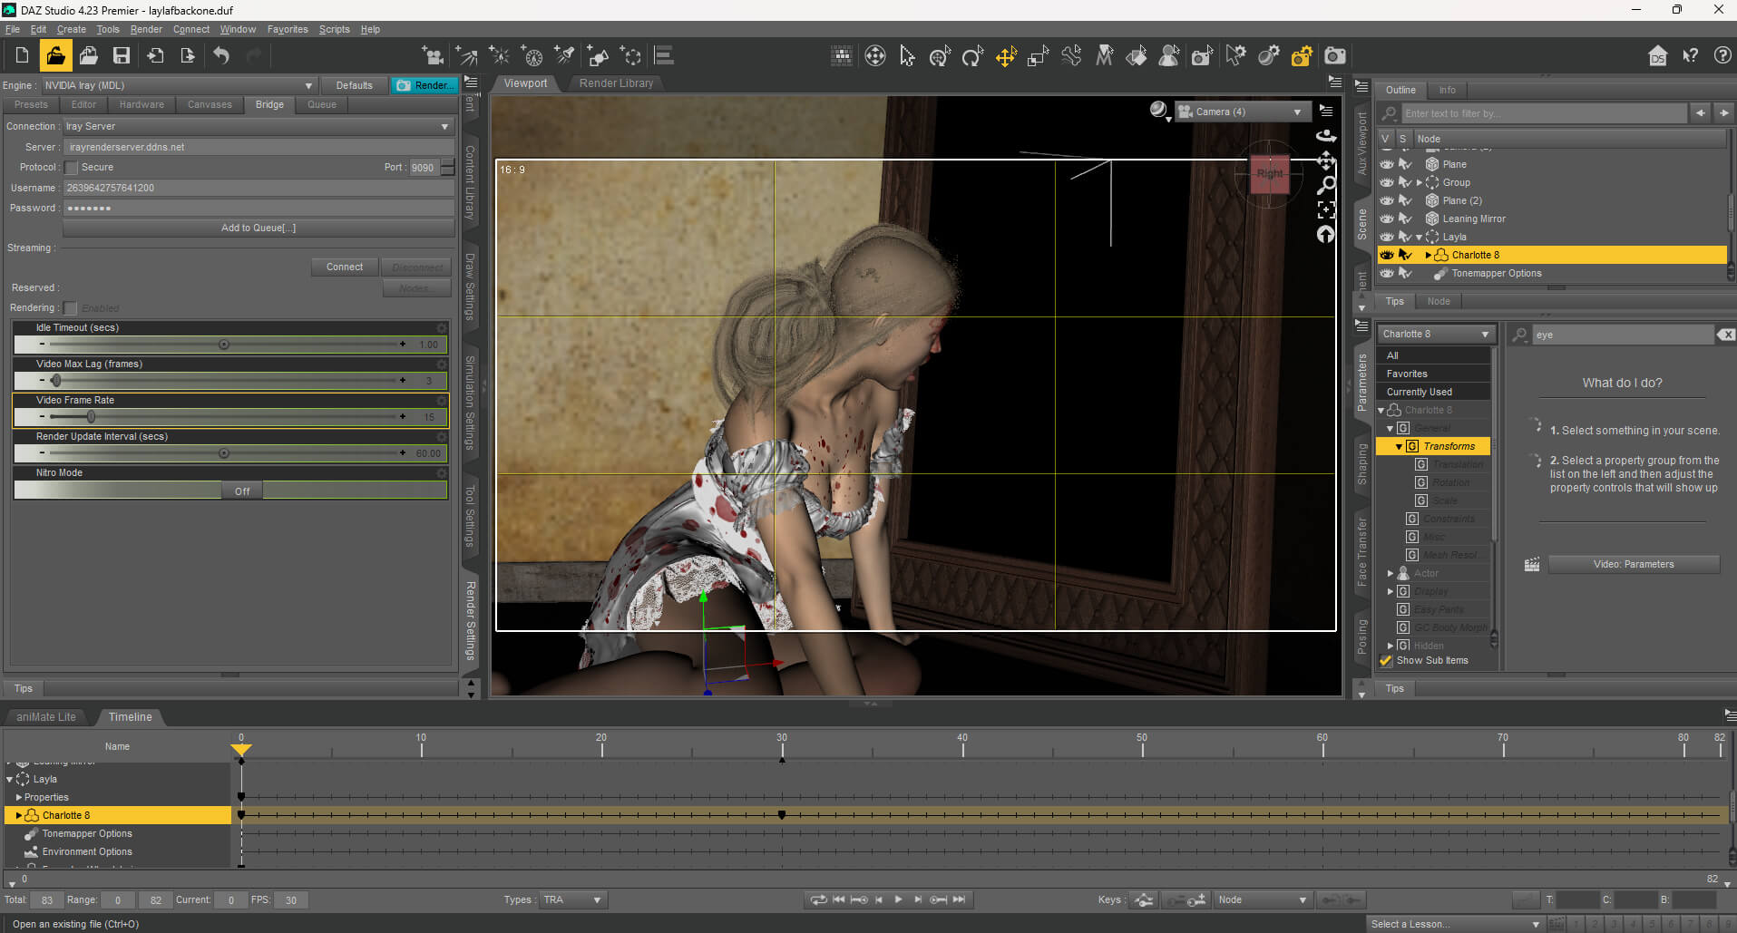The width and height of the screenshot is (1737, 933).
Task: Create a new null group icon
Action: tap(631, 56)
